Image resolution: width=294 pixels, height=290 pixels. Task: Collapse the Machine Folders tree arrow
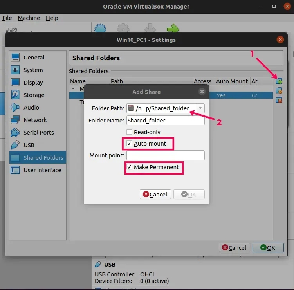[x=73, y=88]
